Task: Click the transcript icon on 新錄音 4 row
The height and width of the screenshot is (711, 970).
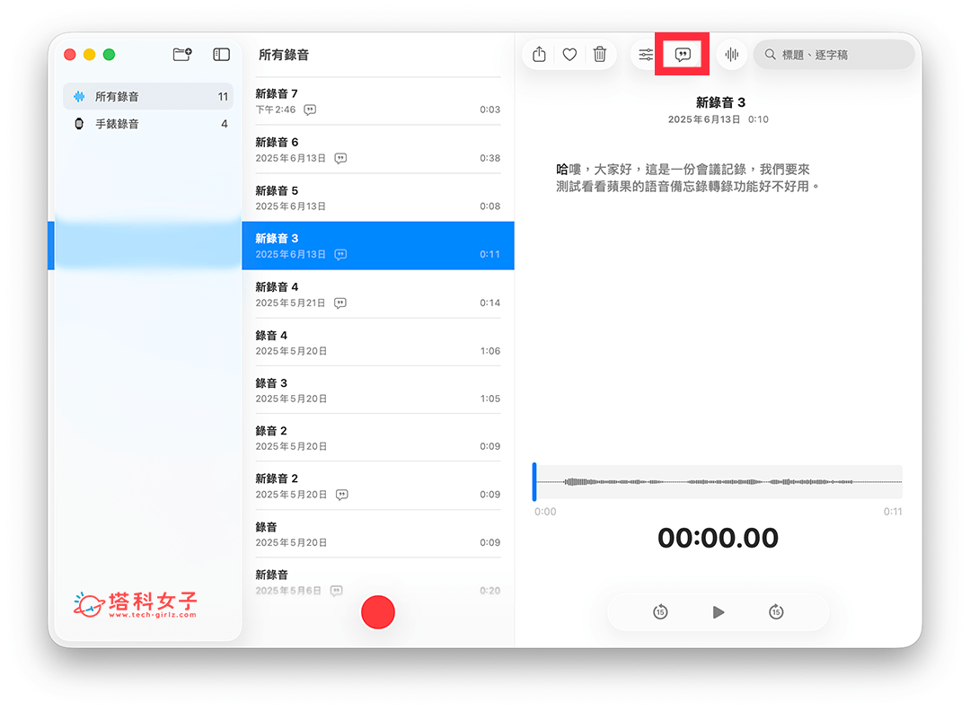Action: coord(340,303)
